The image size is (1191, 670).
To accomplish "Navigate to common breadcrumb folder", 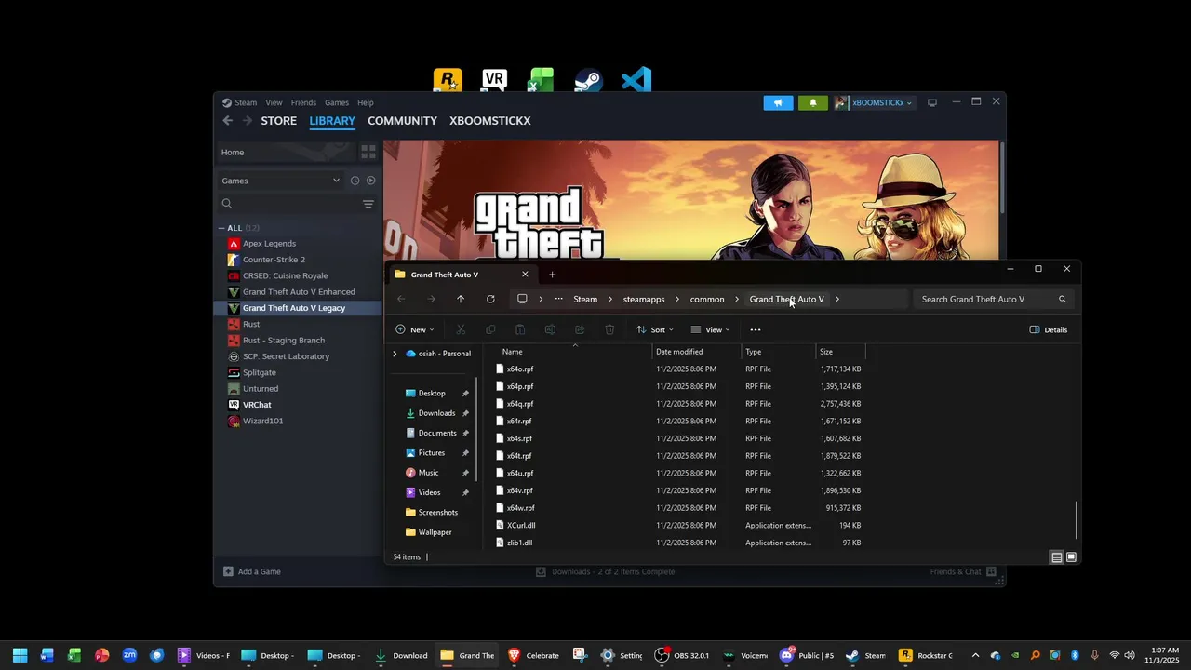I will (707, 299).
